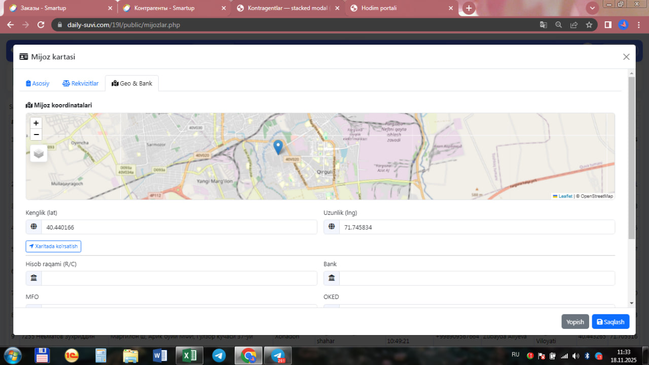
Task: Zoom out on the map
Action: click(x=36, y=135)
